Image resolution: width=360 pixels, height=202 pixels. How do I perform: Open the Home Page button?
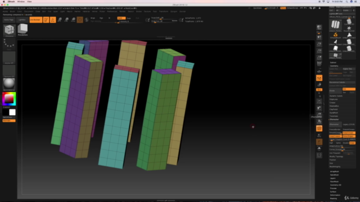click(9, 20)
